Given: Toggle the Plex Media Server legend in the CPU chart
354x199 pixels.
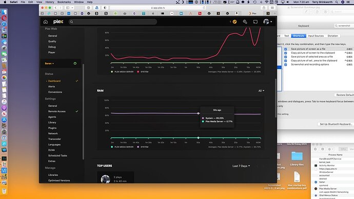Looking at the screenshot, I should 122,72.
